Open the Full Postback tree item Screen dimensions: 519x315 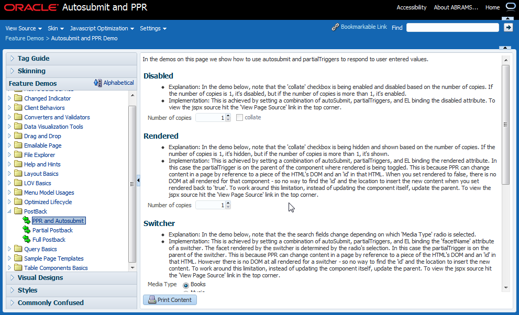49,240
